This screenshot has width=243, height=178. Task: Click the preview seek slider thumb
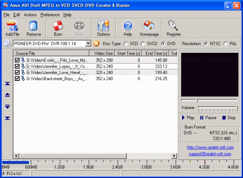[x=197, y=100]
